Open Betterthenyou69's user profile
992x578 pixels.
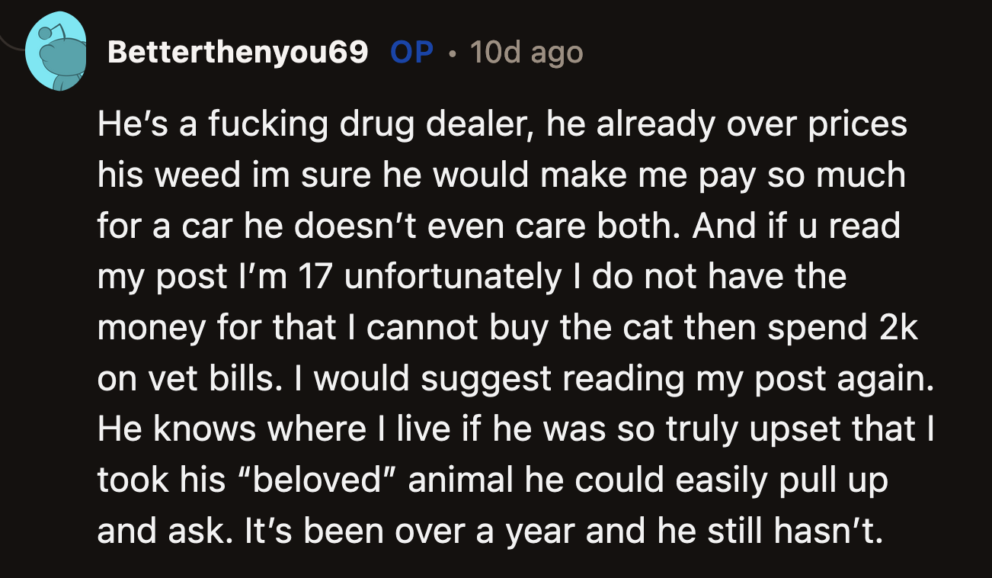(x=240, y=52)
